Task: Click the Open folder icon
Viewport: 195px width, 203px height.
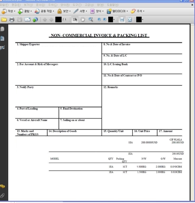Action: coord(4,19)
